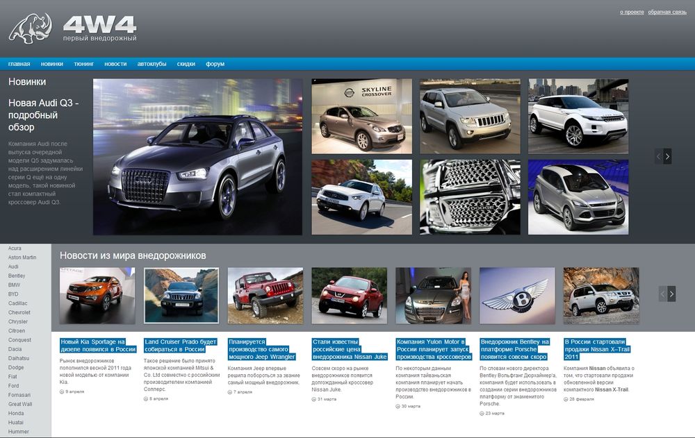Screen dimensions: 695x438
Task: Read 'Планируется производство самого мощного Jeep Wrangler' headline
Action: (x=261, y=349)
